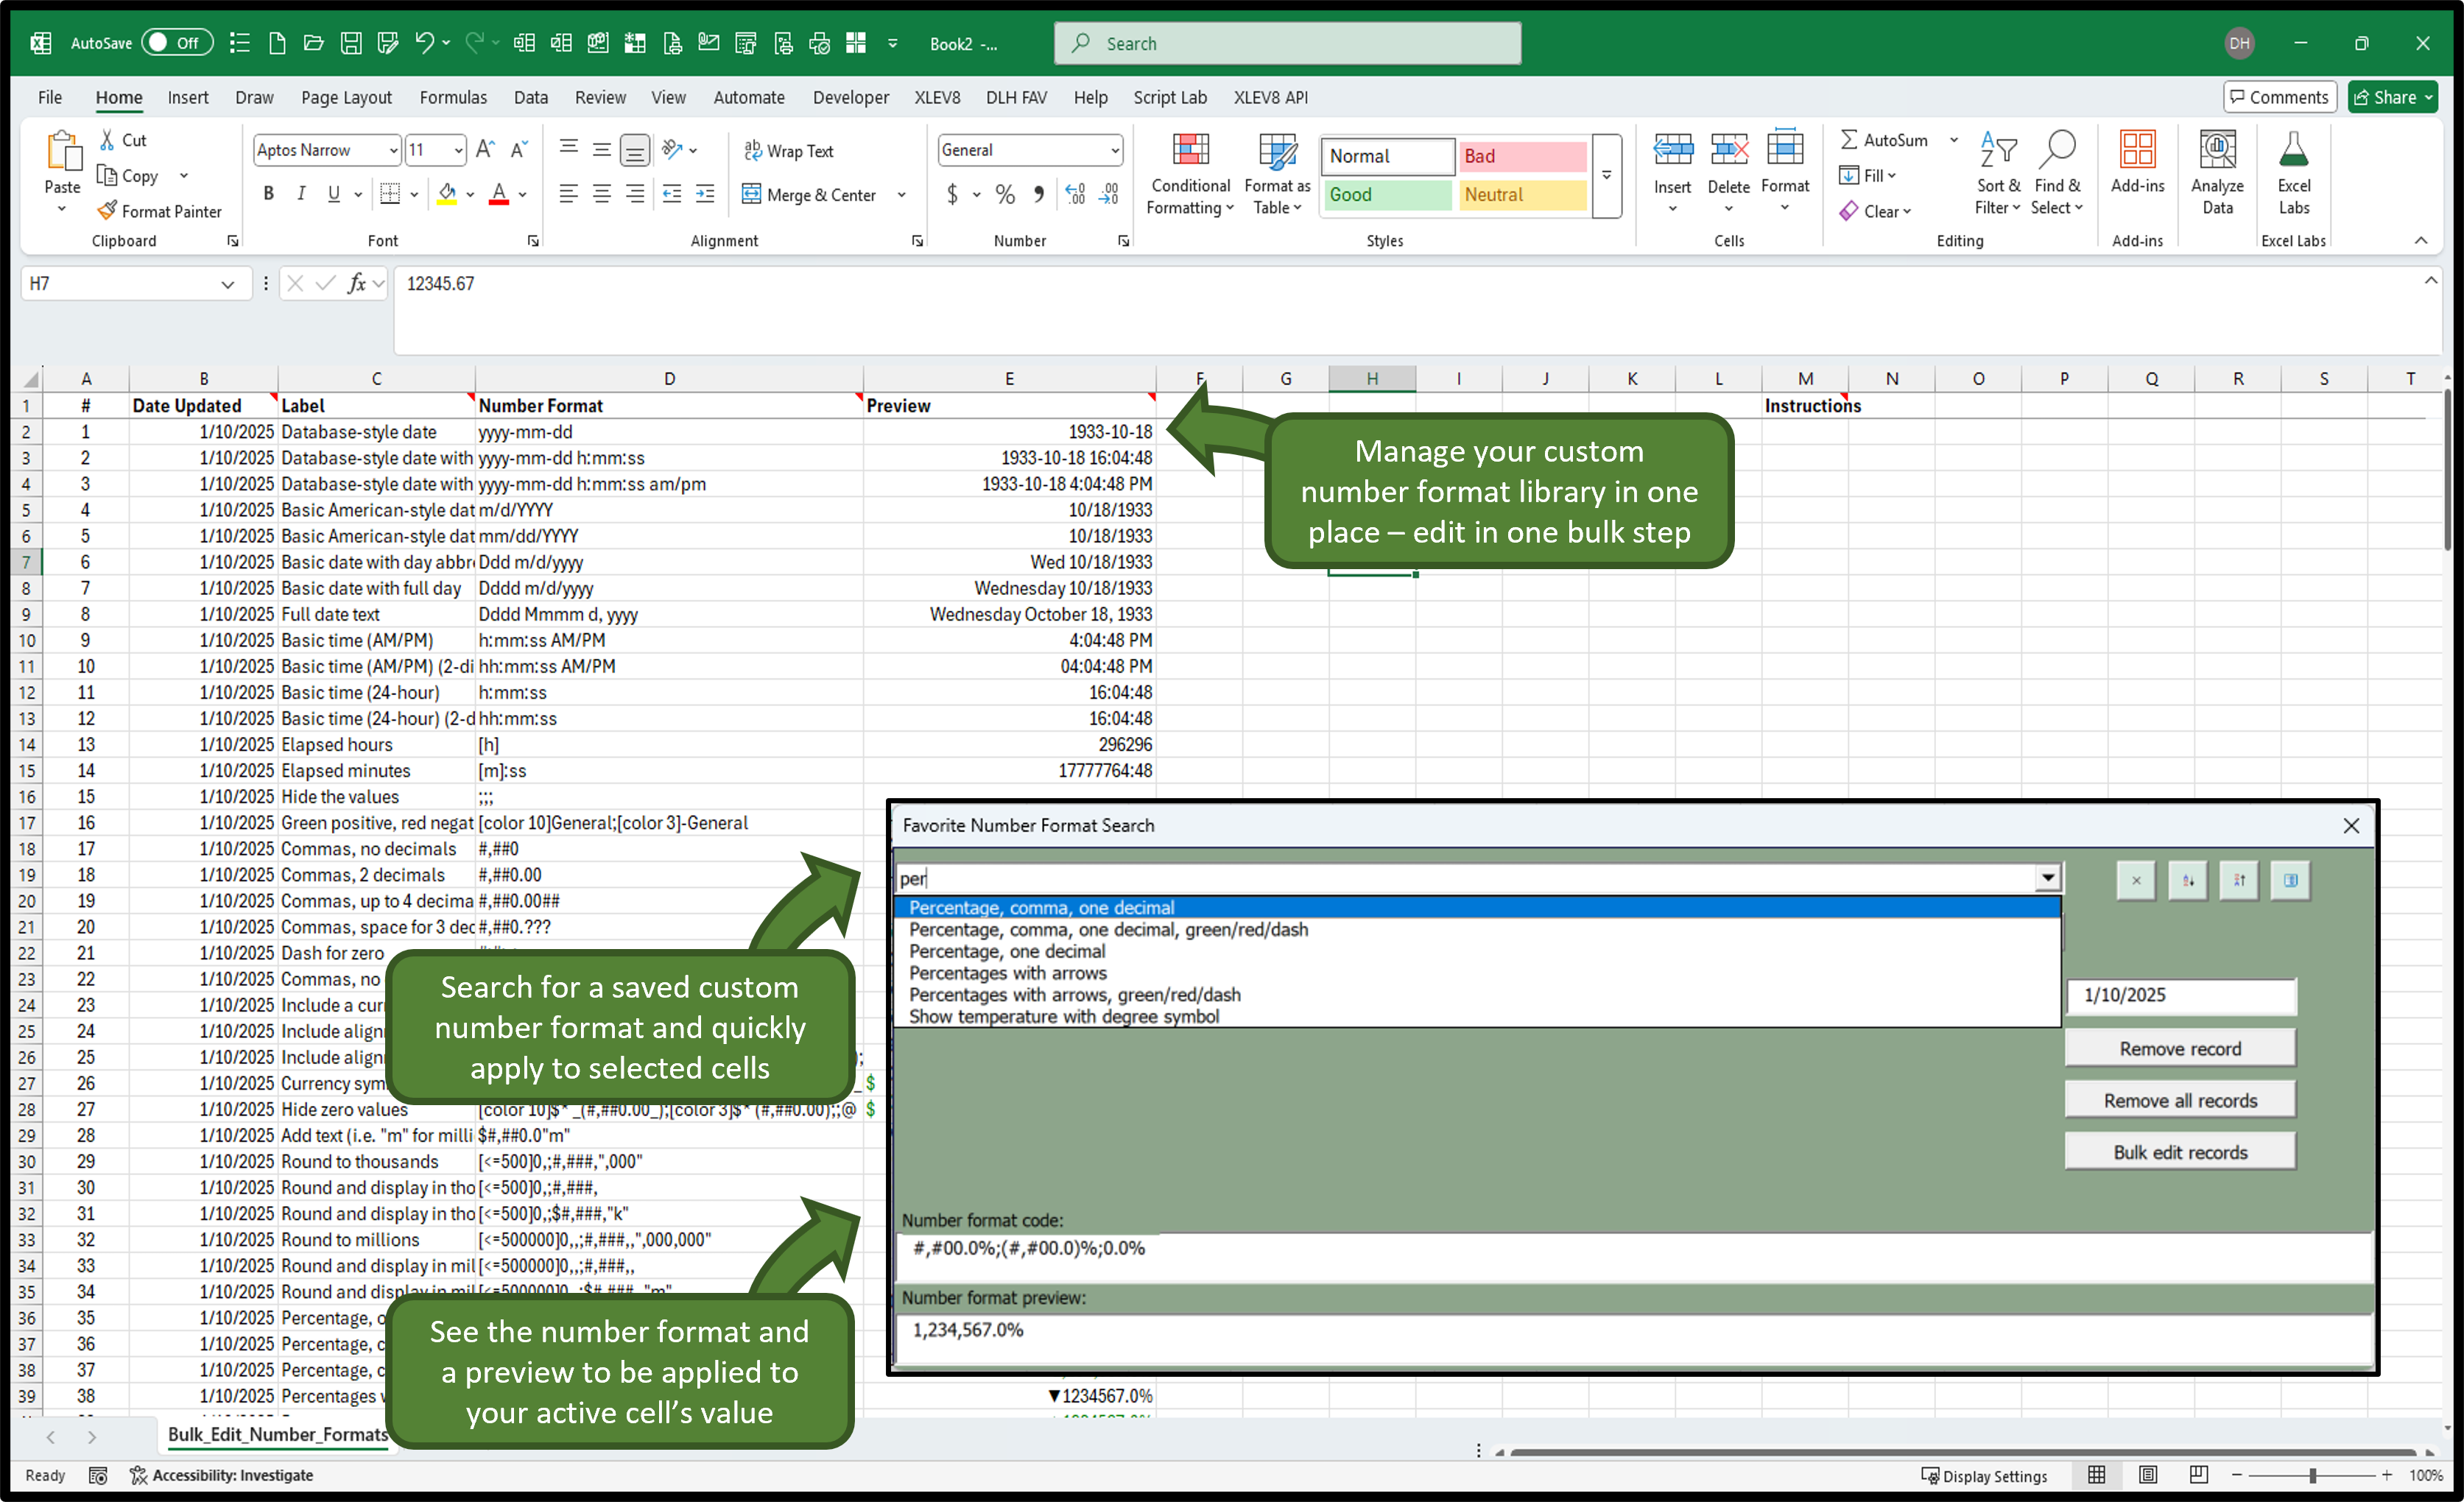Expand the font name dropdown
The width and height of the screenshot is (2464, 1502).
[393, 150]
